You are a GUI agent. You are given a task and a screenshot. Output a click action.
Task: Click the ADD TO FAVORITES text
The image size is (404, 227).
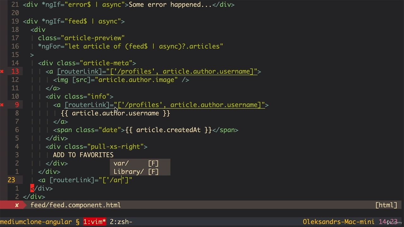(83, 155)
